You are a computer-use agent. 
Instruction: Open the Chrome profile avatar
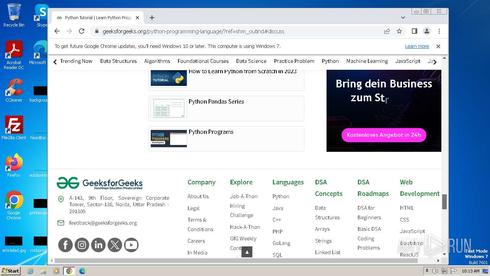tap(426, 31)
